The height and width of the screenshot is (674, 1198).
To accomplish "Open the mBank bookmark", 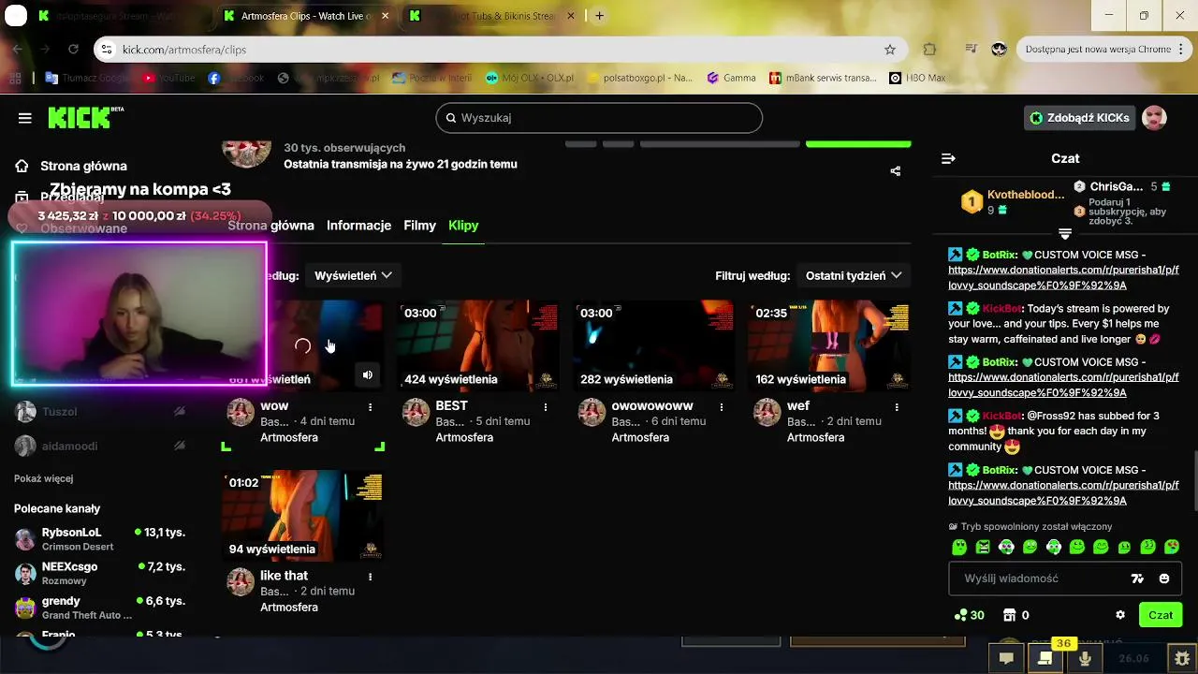I will pos(823,78).
